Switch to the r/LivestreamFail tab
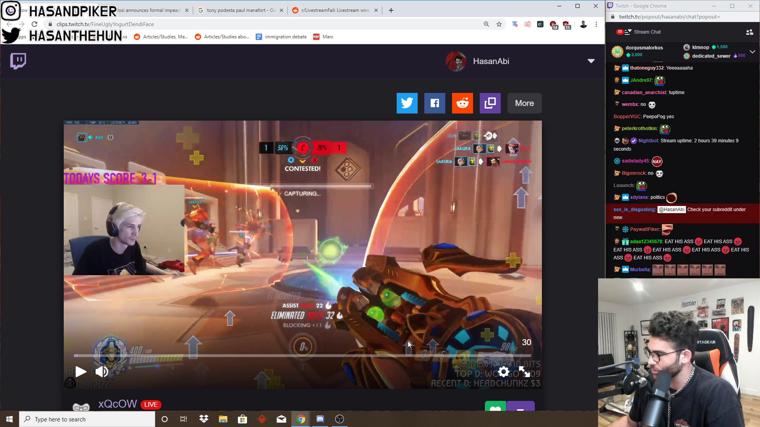This screenshot has height=427, width=760. click(x=335, y=10)
